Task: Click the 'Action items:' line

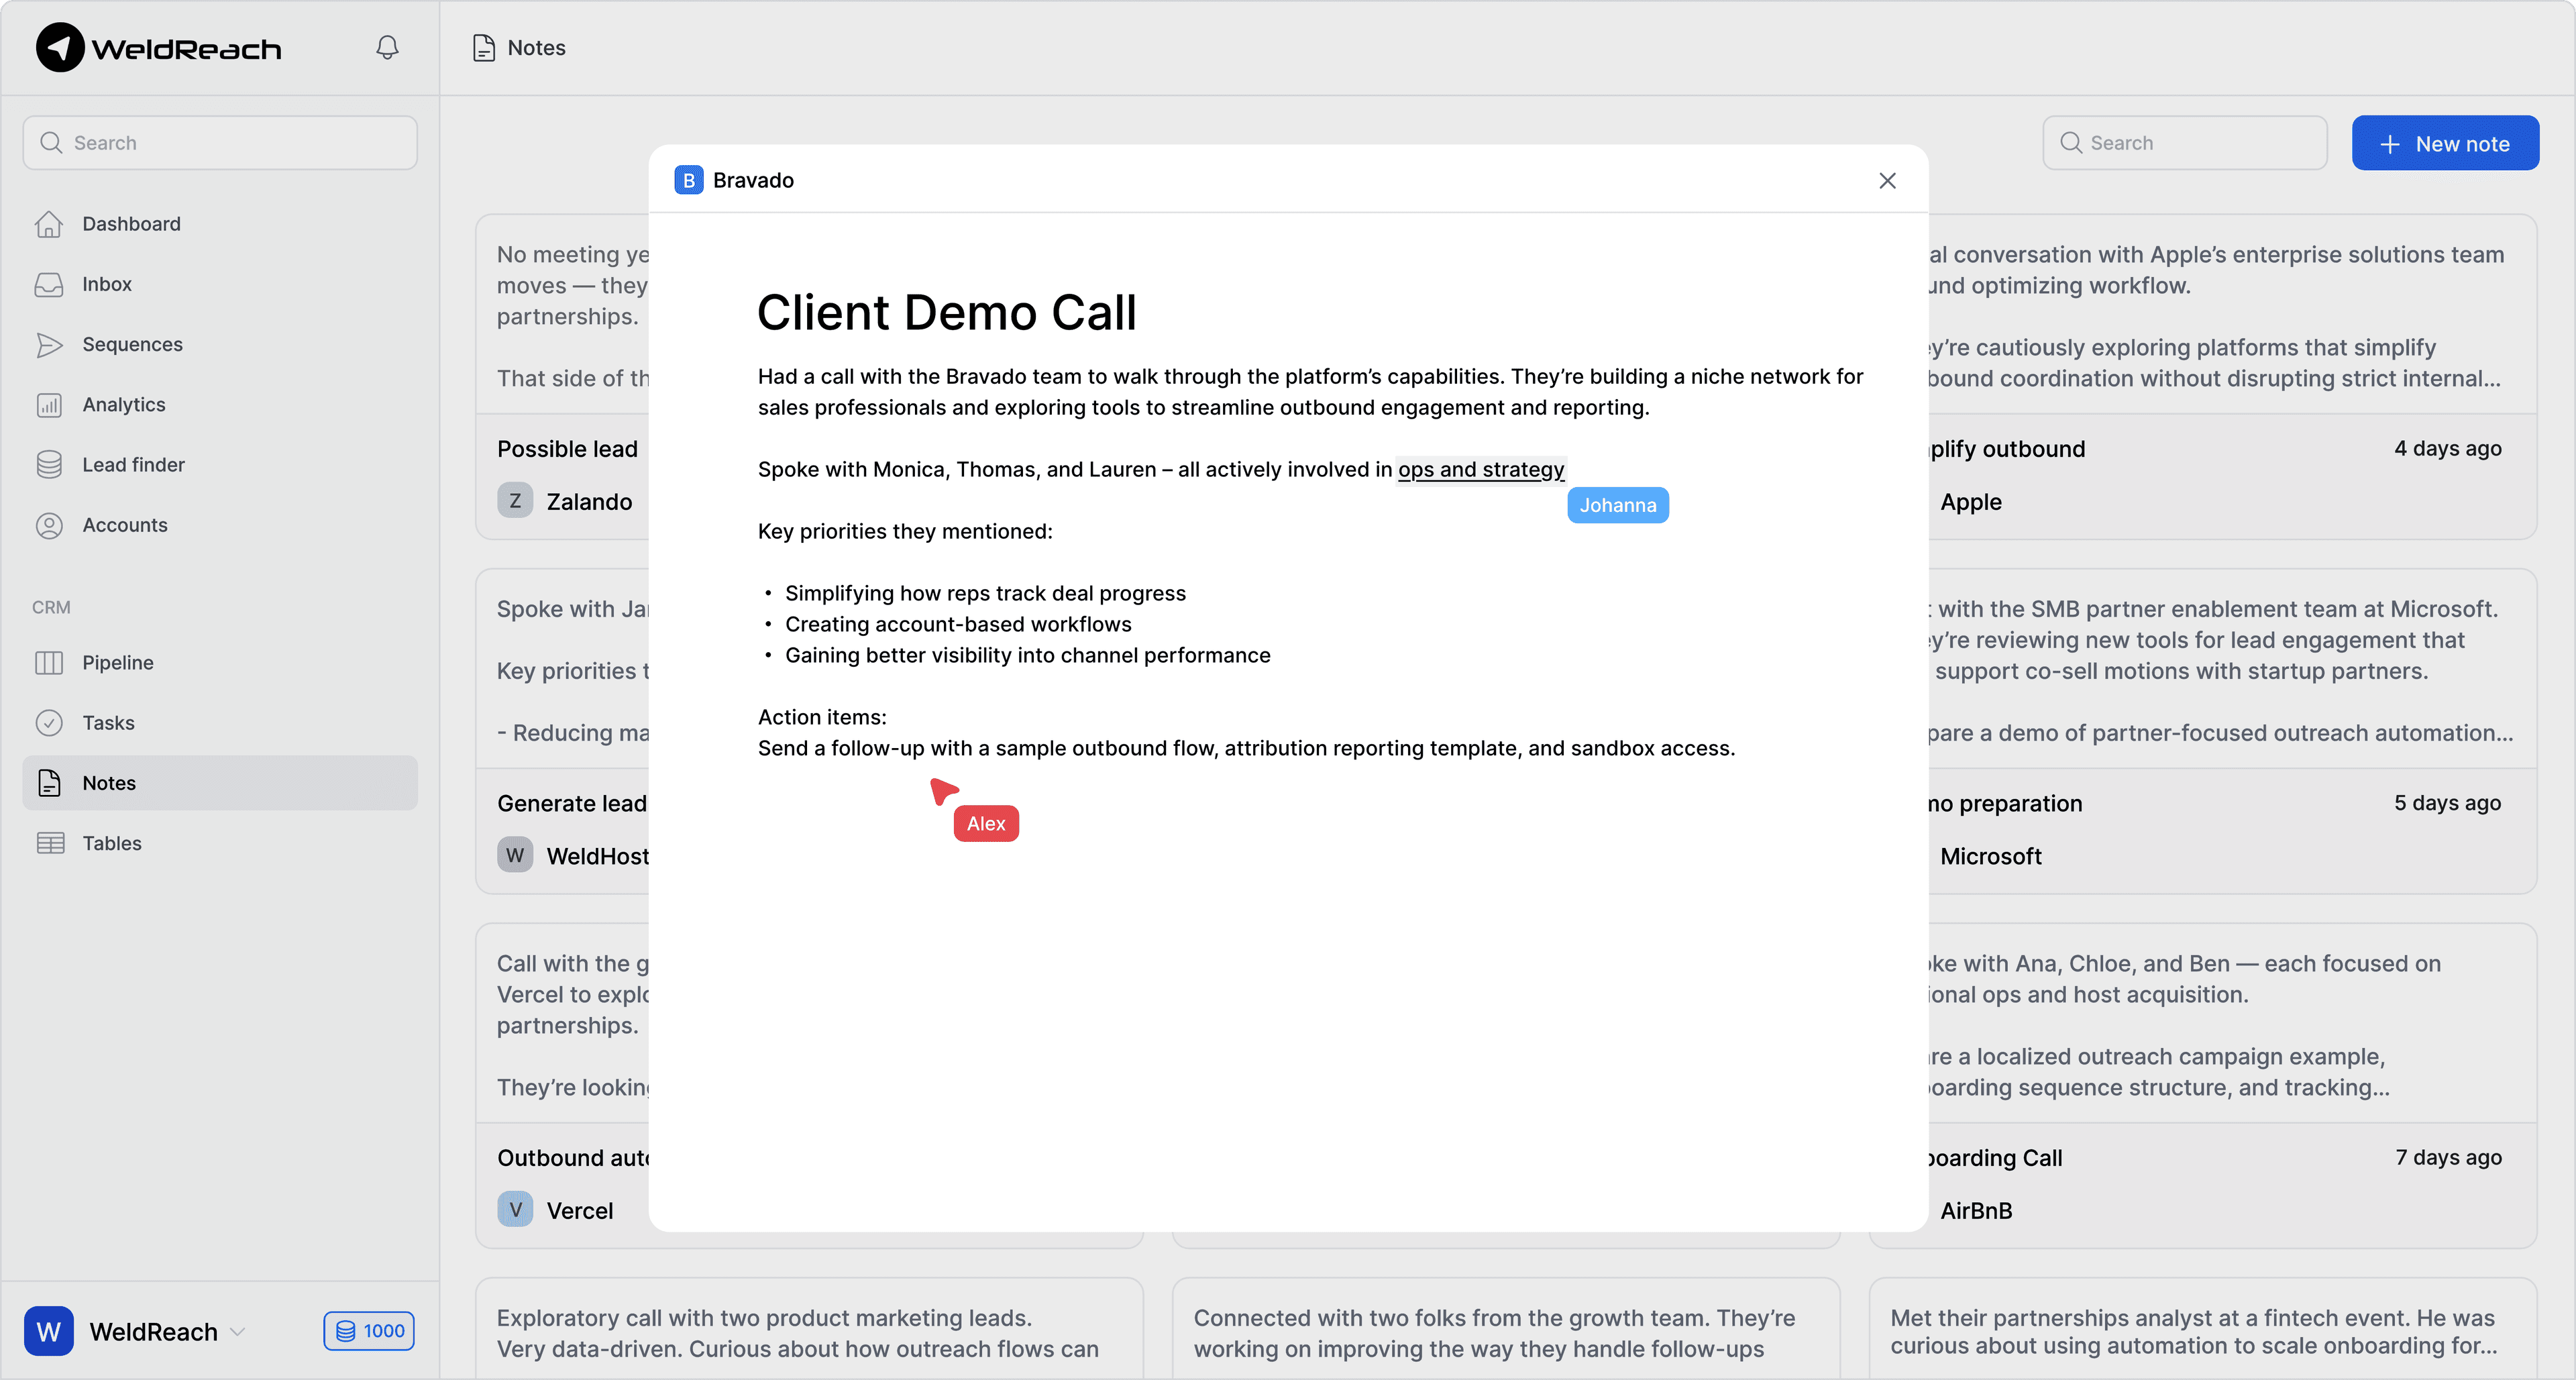Action: click(x=822, y=717)
